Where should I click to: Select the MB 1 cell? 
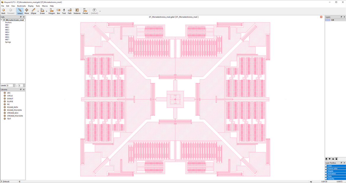7,25
